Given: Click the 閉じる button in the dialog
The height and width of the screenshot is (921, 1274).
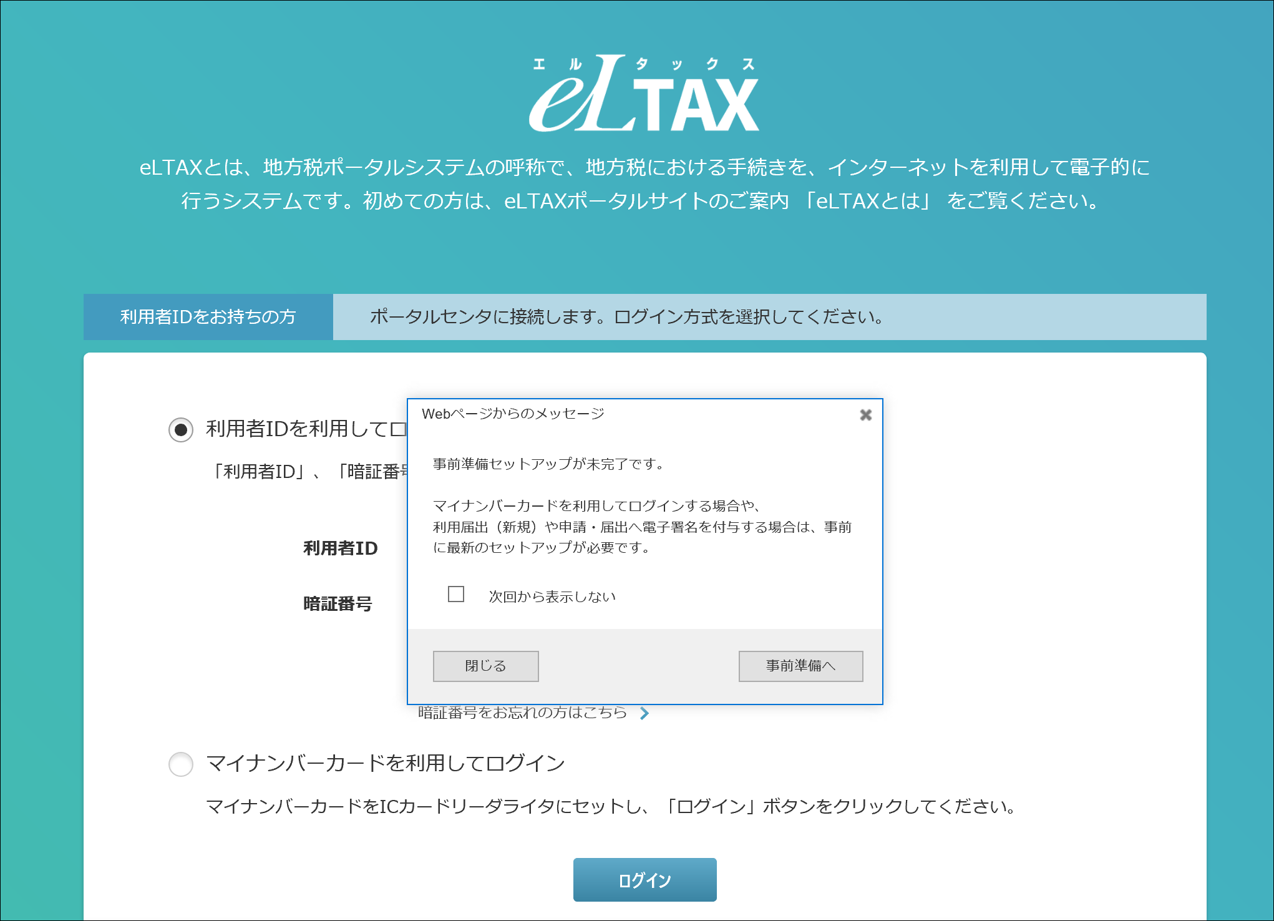Looking at the screenshot, I should pyautogui.click(x=485, y=666).
